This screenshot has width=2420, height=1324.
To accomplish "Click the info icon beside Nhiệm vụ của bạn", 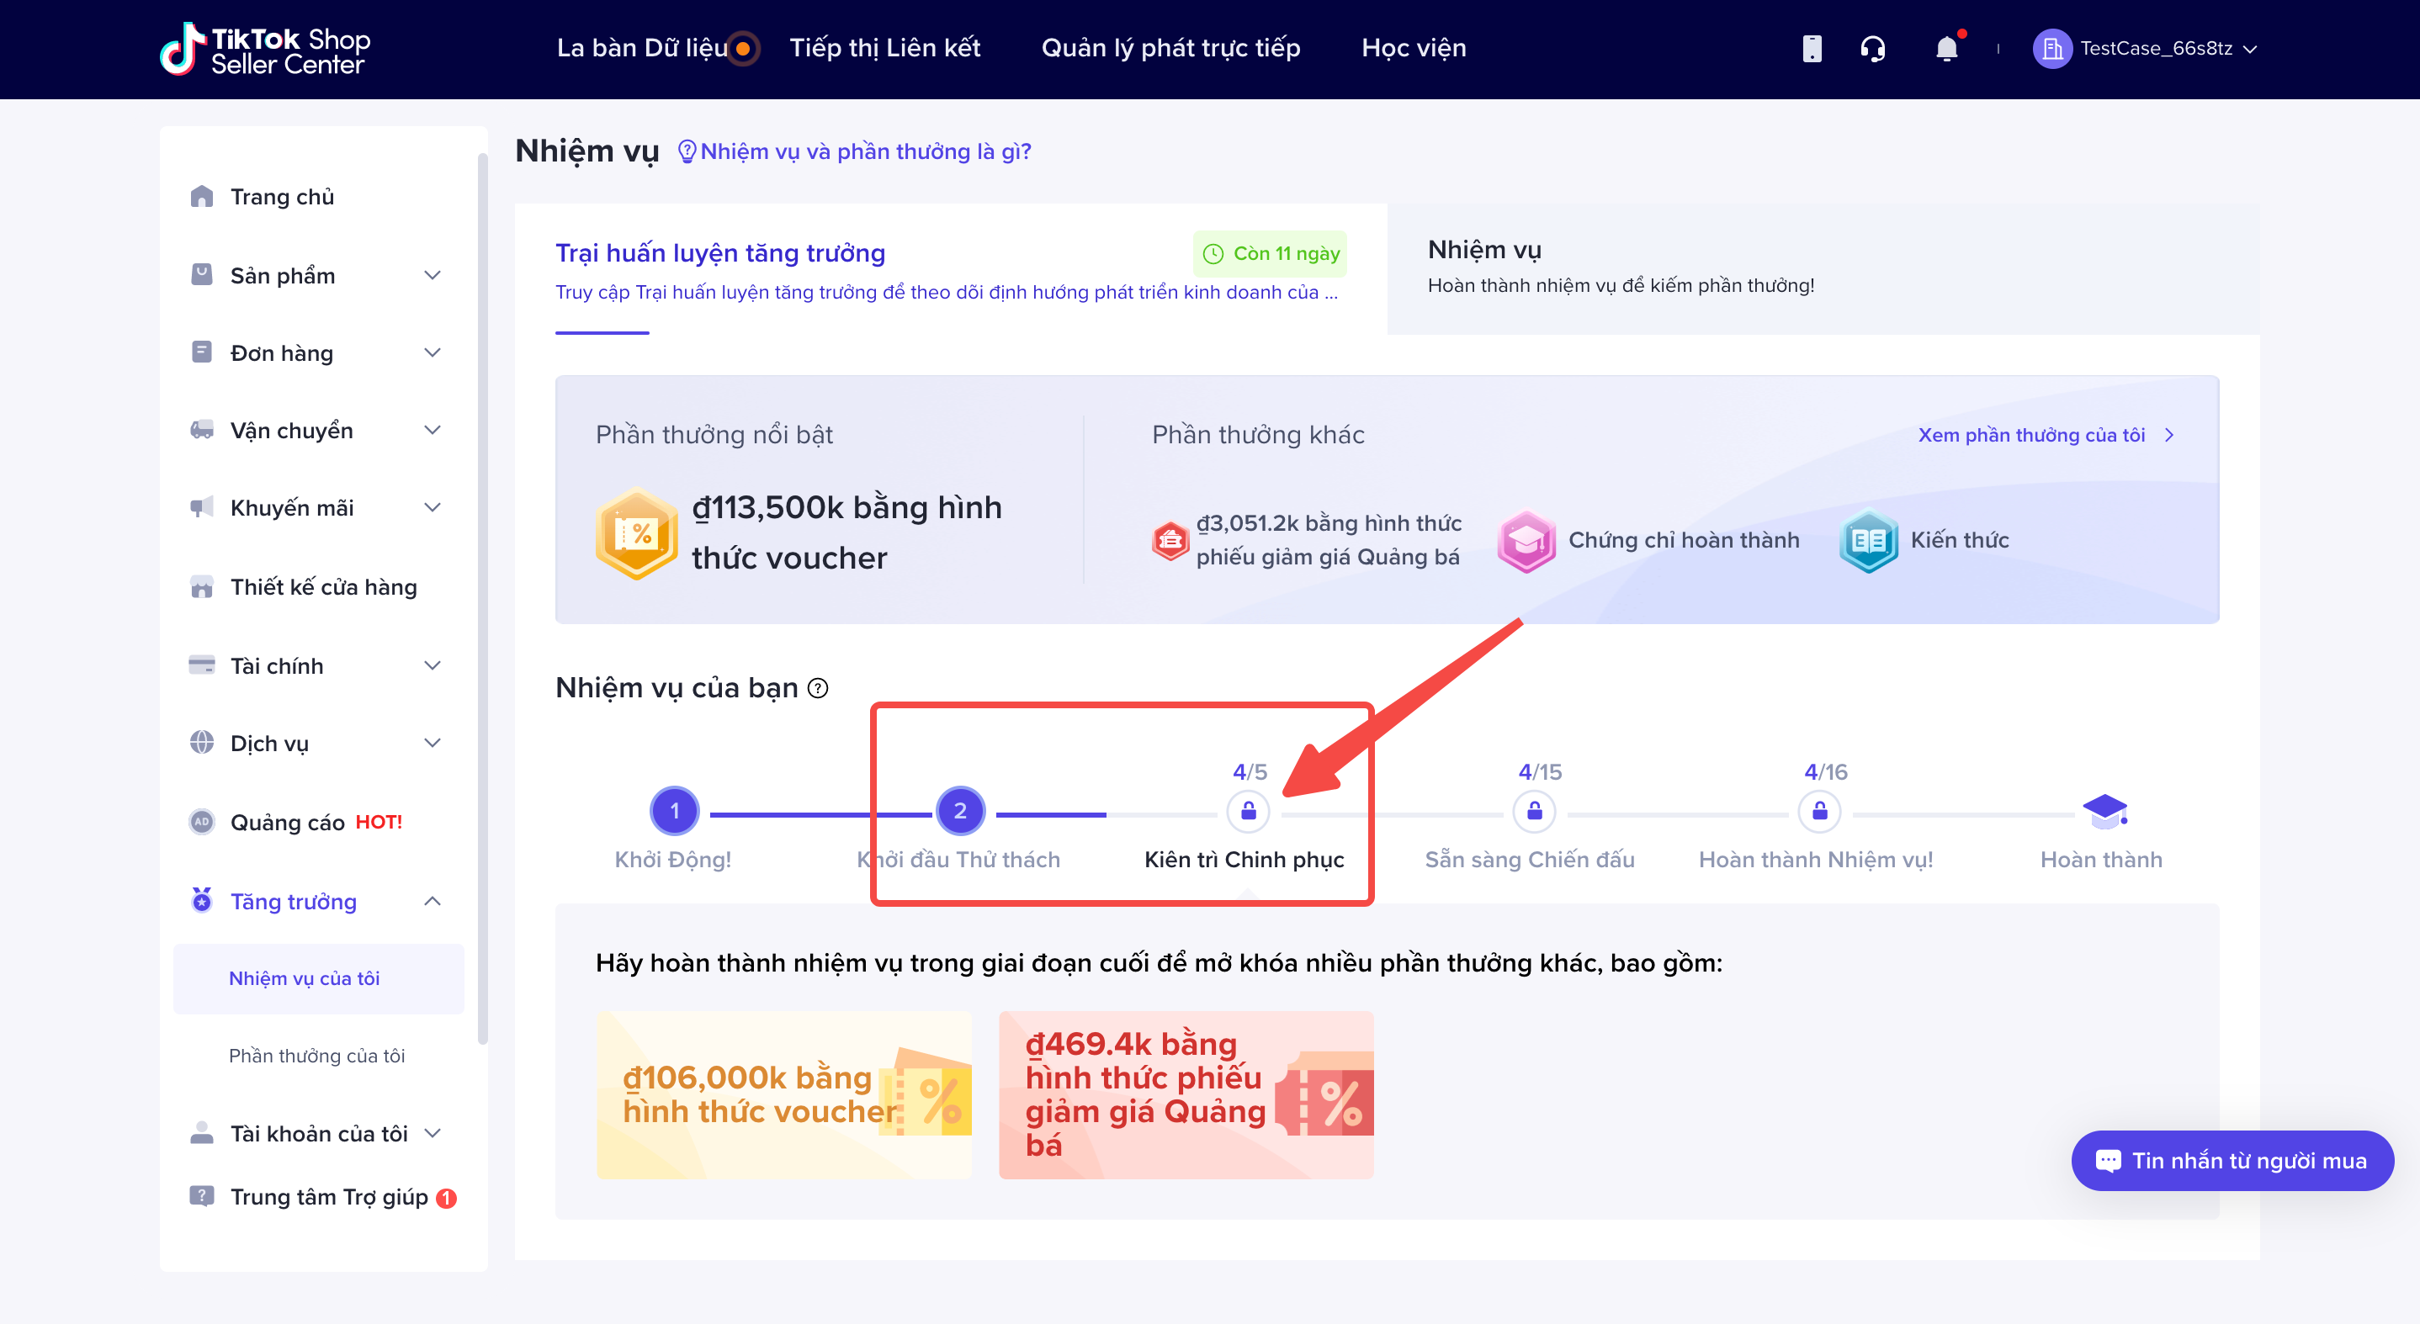I will click(x=818, y=688).
